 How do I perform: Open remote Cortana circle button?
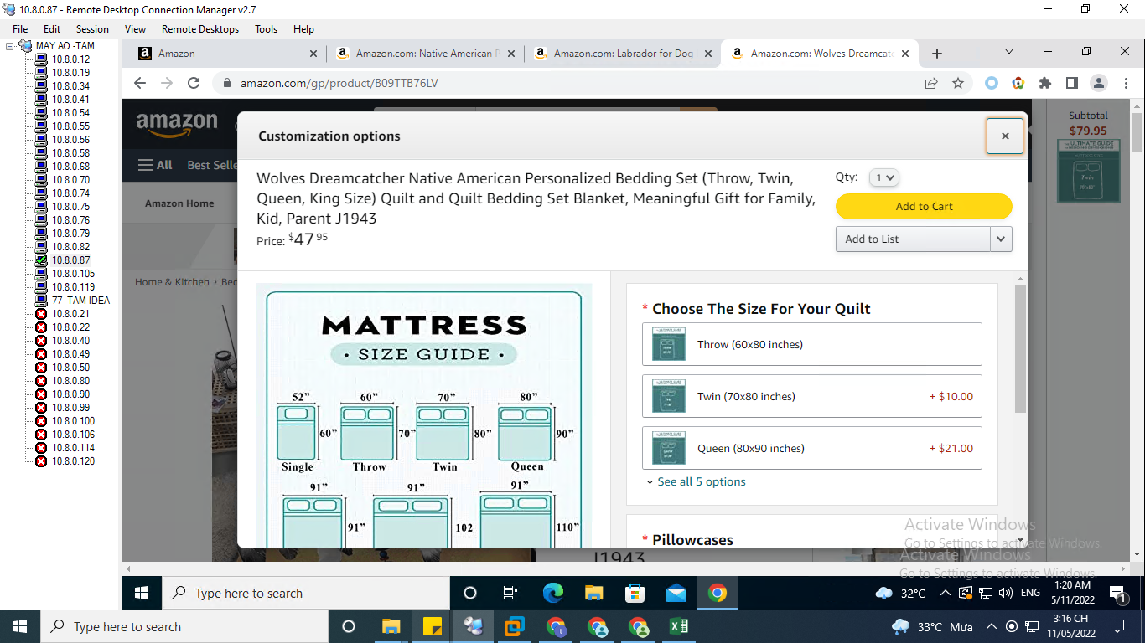click(x=470, y=593)
